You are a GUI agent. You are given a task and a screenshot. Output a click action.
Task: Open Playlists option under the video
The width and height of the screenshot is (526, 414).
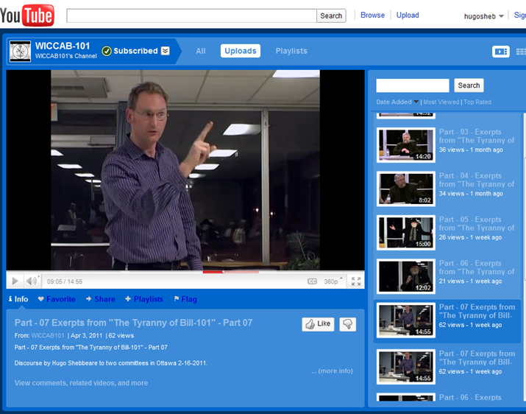coord(144,299)
